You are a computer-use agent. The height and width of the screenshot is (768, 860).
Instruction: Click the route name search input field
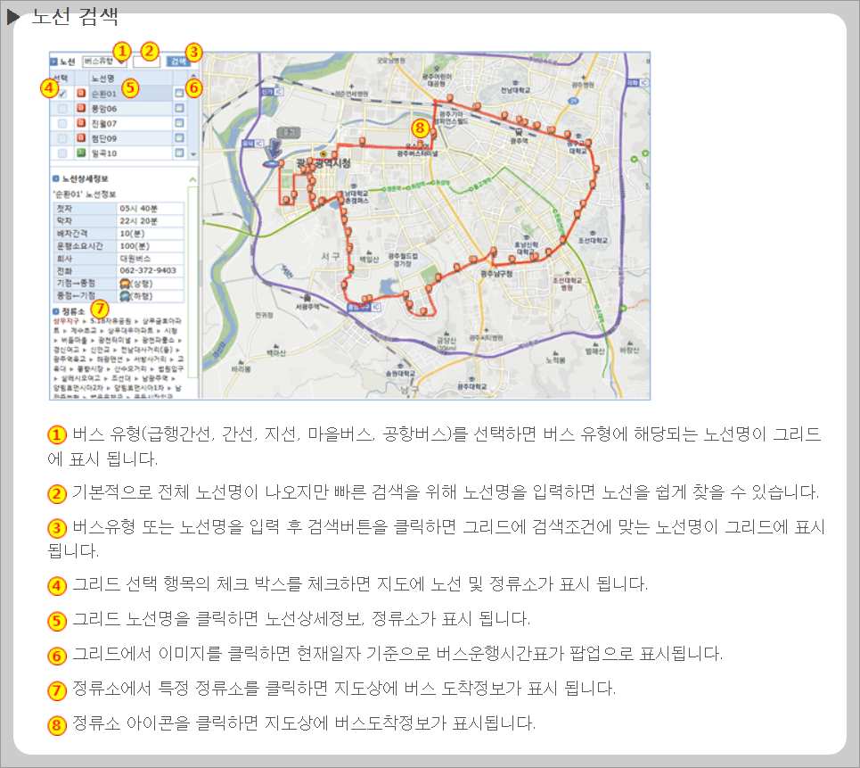147,62
